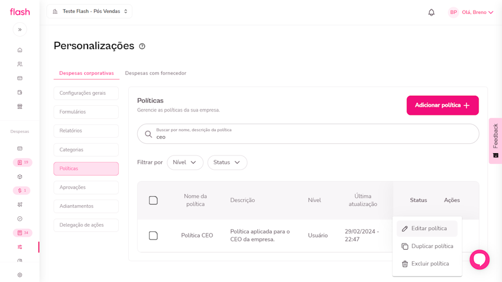Open the check-circle approvals icon

pyautogui.click(x=20, y=218)
